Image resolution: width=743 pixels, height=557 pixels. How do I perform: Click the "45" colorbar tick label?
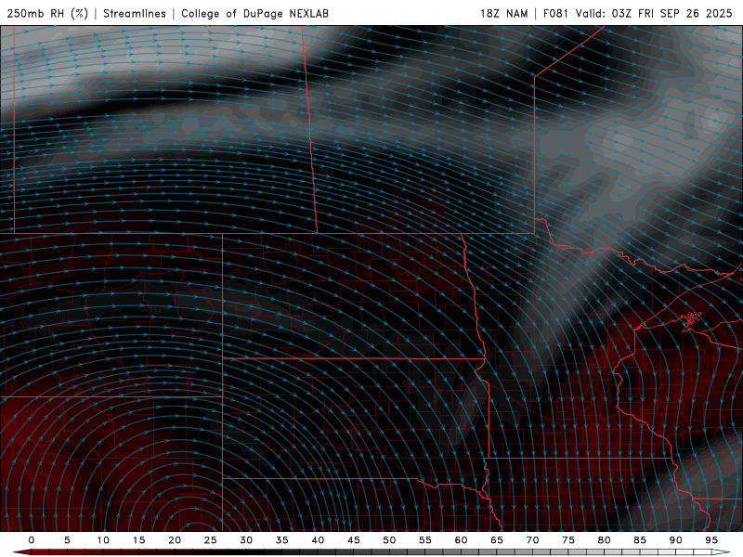354,540
